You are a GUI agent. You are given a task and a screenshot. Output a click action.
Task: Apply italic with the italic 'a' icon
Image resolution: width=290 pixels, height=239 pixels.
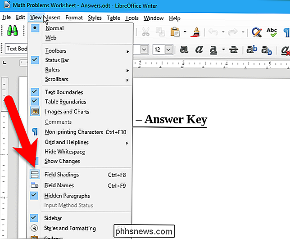[199, 49]
